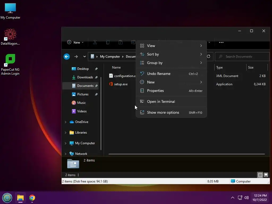Sort by the Size column header
272x204 pixels.
(251, 67)
